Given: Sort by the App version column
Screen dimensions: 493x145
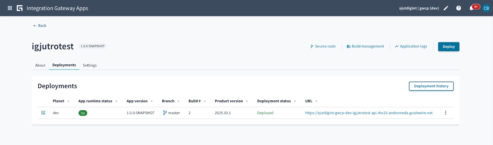Looking at the screenshot, I should [x=152, y=101].
